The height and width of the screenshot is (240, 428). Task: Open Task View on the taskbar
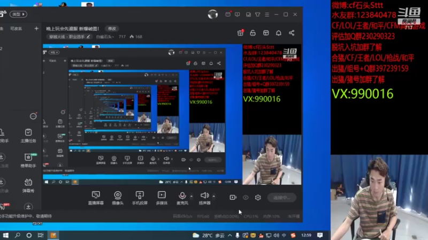tap(41, 235)
